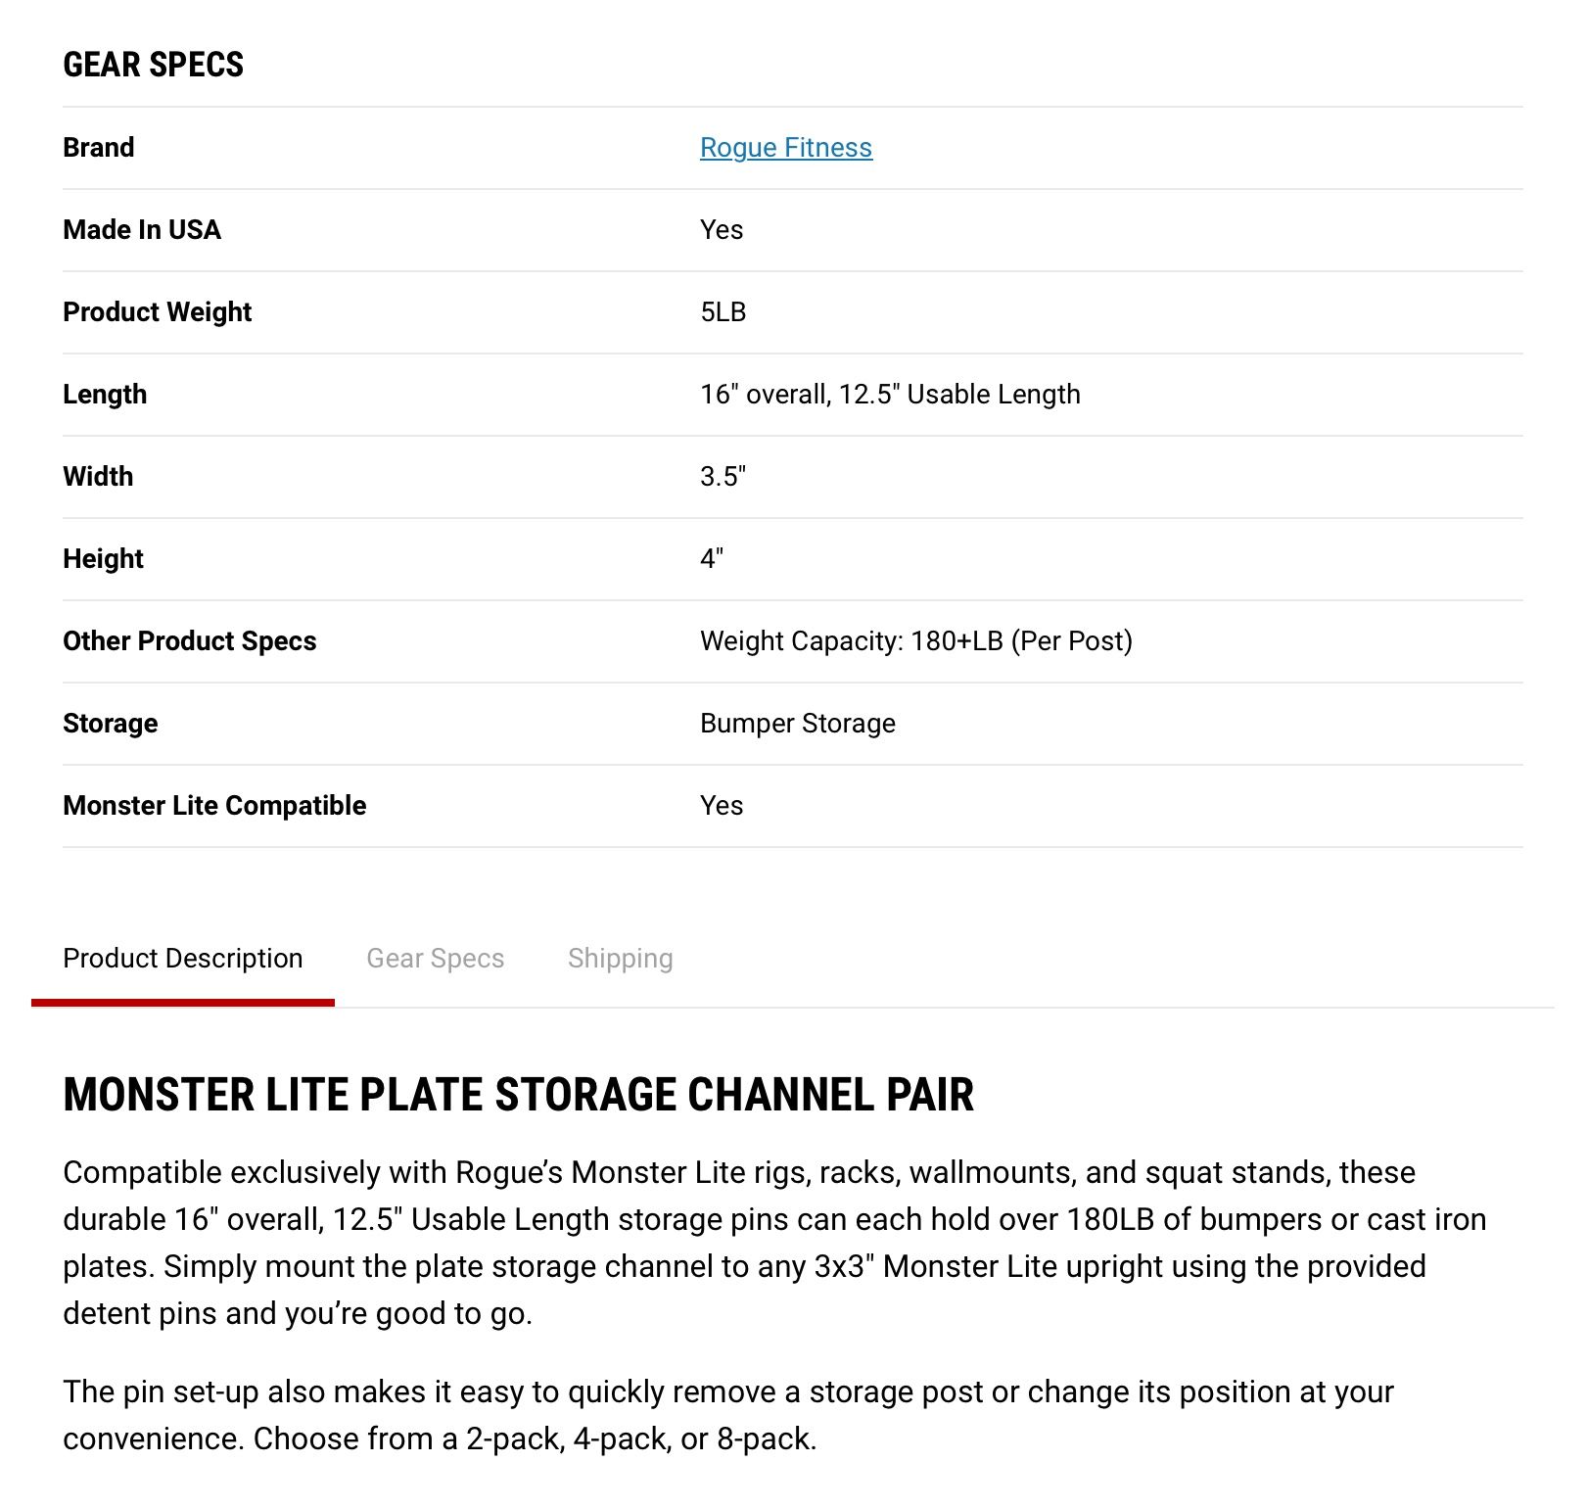
Task: Click the 5LB weight value
Action: click(723, 312)
